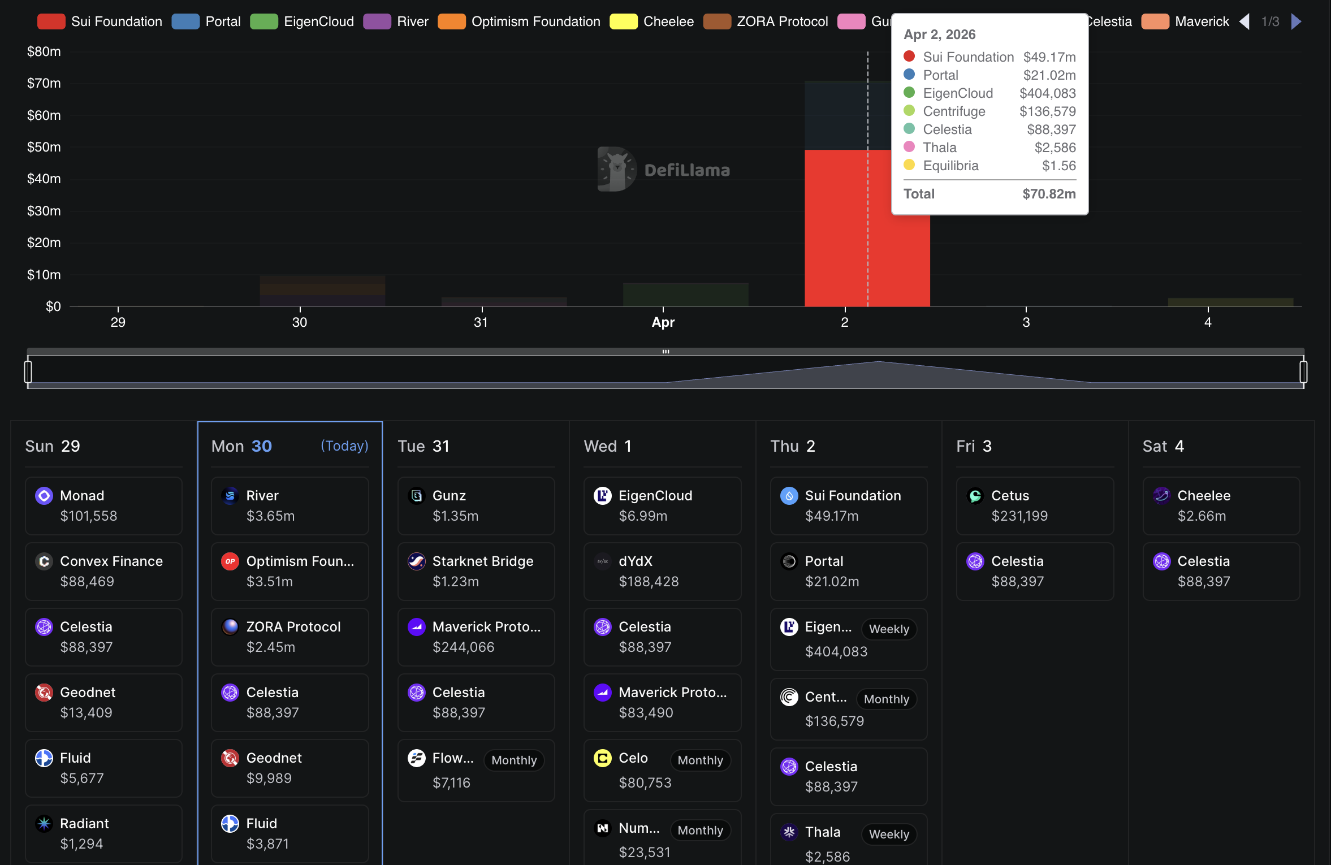Image resolution: width=1331 pixels, height=865 pixels.
Task: Click the Cetus protocol icon
Action: pos(975,496)
